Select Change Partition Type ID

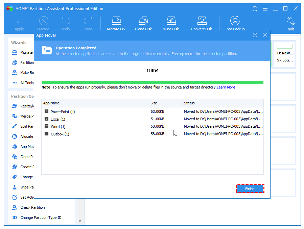[x=37, y=218]
